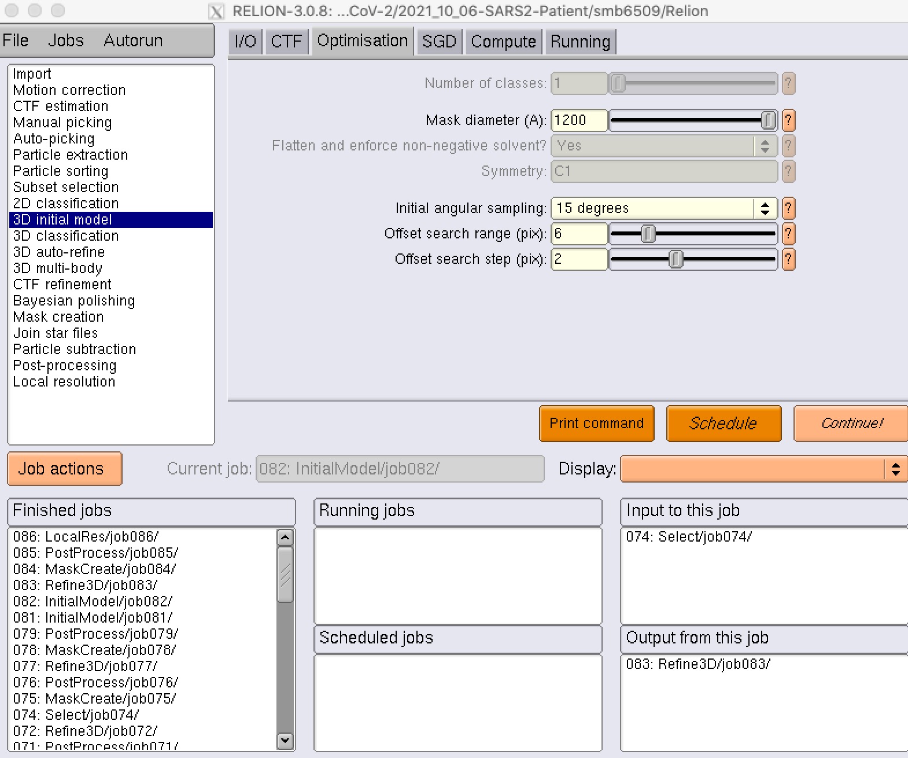Screen dimensions: 908x758
Task: Click help icon for Mask diameter
Action: [788, 120]
